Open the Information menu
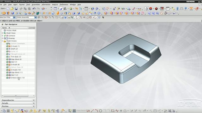The height and width of the screenshot is (113, 202). click(46, 5)
